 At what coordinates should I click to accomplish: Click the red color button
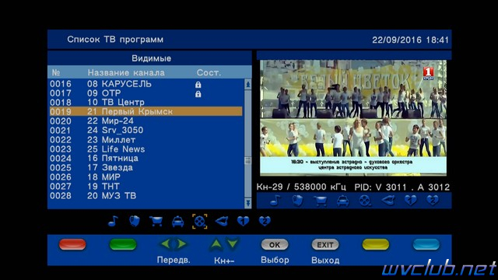point(72,244)
